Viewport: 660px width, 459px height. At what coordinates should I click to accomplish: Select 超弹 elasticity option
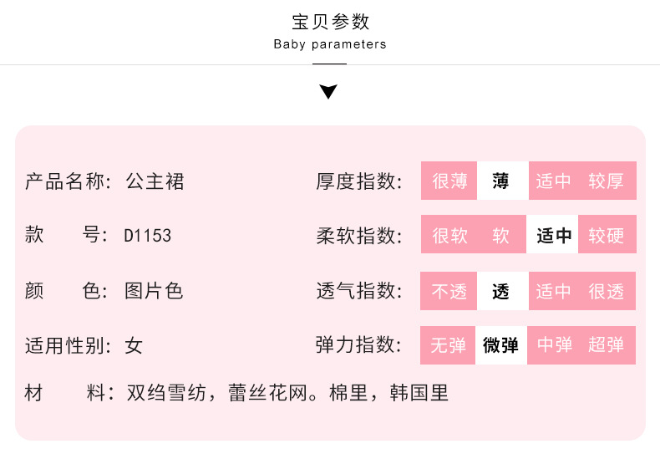click(x=607, y=345)
